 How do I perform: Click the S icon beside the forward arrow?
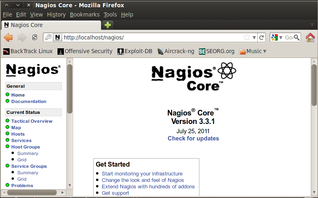(35, 37)
